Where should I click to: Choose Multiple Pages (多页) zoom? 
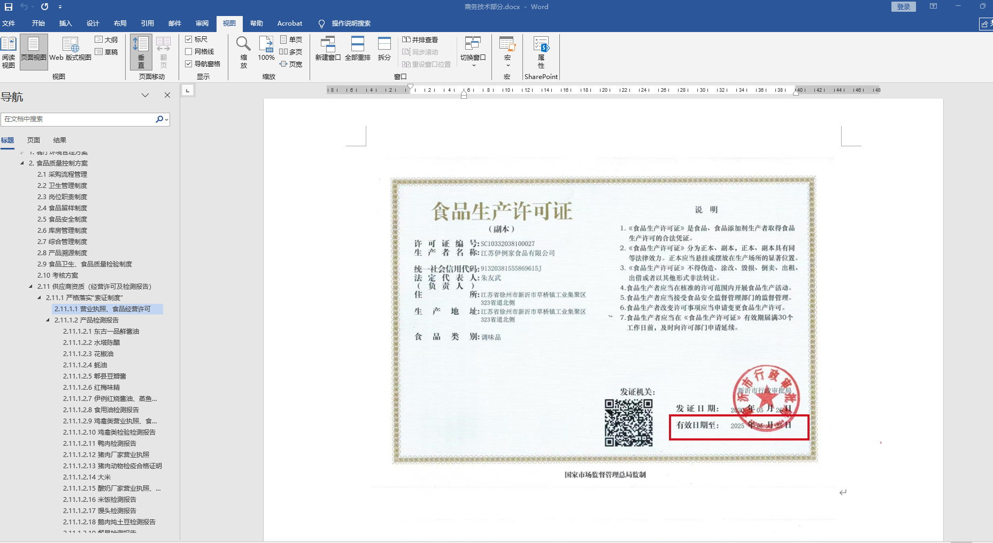291,52
